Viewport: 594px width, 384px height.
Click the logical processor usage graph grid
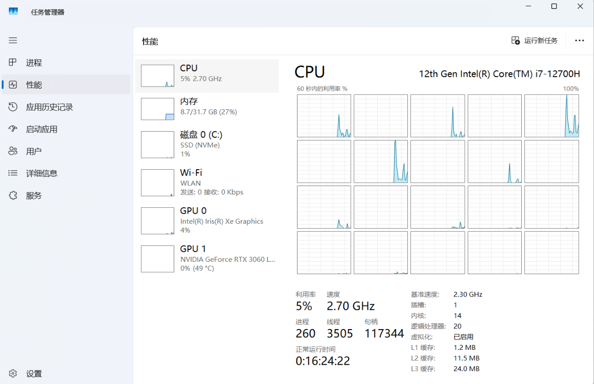point(438,184)
